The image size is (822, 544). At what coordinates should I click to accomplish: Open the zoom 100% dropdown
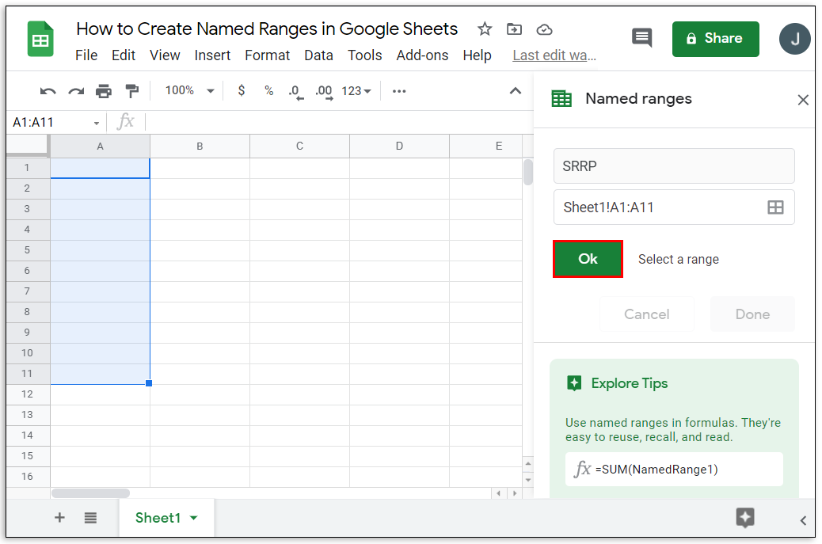point(189,91)
